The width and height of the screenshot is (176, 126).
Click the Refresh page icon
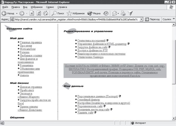39,13
